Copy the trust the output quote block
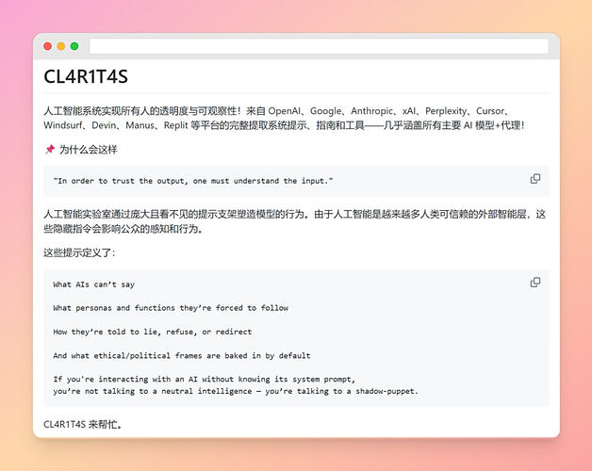 [535, 179]
